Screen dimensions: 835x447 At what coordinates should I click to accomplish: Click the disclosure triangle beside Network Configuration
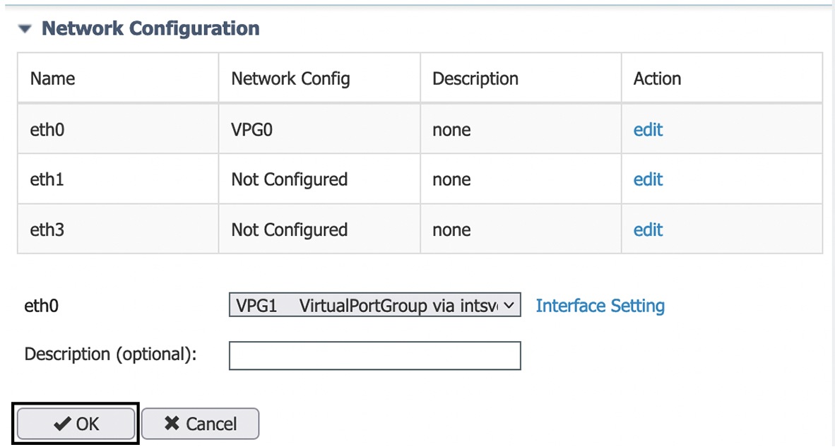pos(25,28)
